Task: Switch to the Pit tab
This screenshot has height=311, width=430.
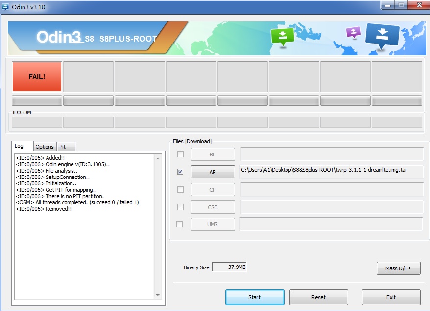Action: click(x=66, y=147)
